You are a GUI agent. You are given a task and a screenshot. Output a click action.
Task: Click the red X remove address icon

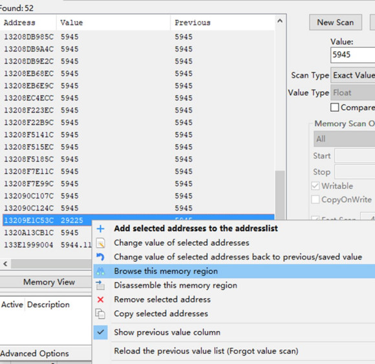pos(100,299)
